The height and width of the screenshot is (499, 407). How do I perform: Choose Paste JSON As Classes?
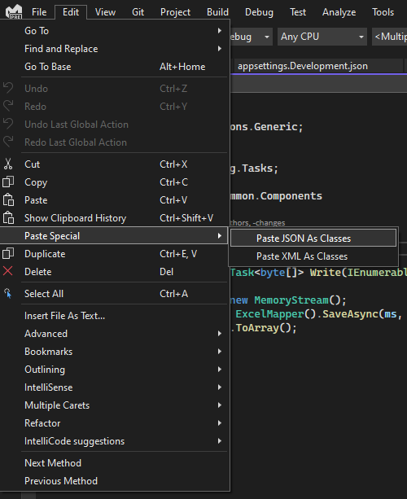(313, 238)
